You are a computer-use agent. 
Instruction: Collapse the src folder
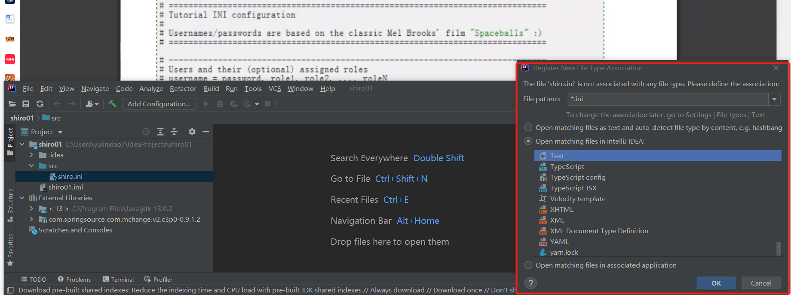click(x=31, y=166)
